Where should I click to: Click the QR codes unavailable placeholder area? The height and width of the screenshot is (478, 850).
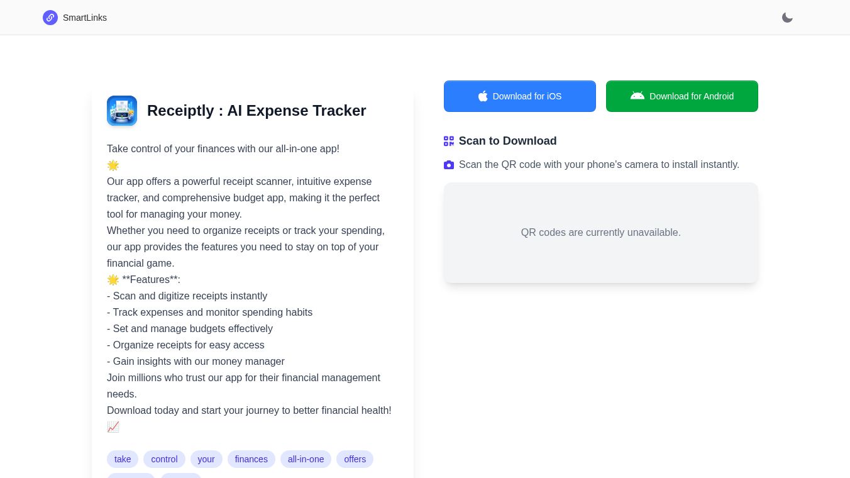[x=600, y=233]
